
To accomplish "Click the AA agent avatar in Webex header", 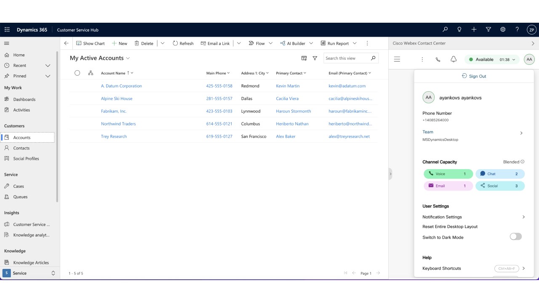I will tap(529, 59).
